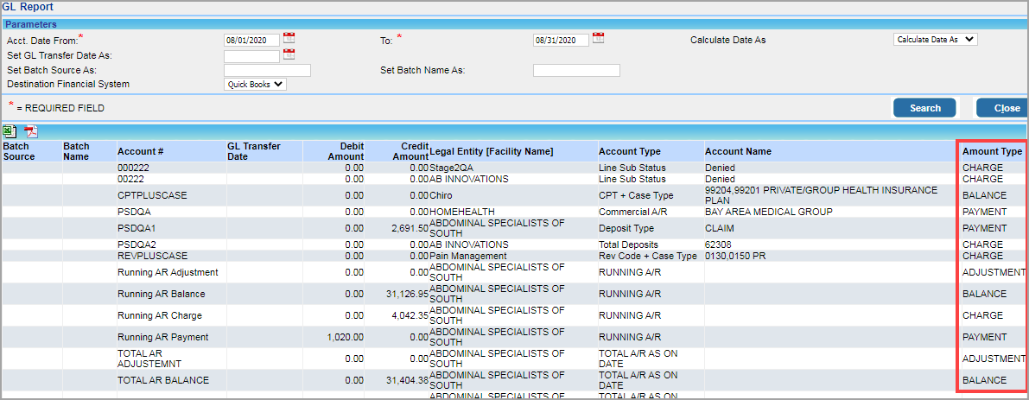The width and height of the screenshot is (1029, 400).
Task: Click Set Batch Name As field
Action: pos(576,70)
